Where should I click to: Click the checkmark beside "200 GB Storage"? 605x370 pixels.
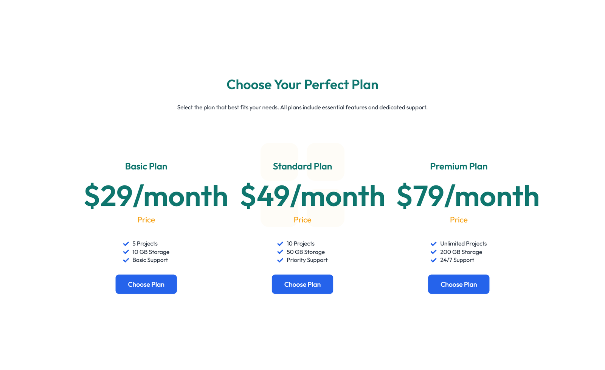[433, 252]
